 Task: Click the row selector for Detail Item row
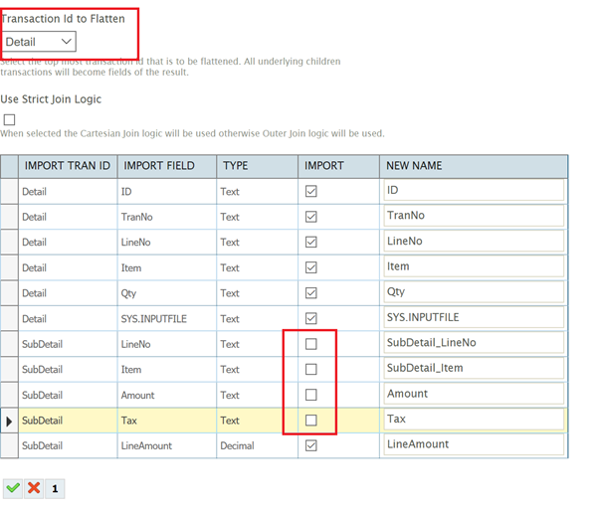tap(9, 266)
